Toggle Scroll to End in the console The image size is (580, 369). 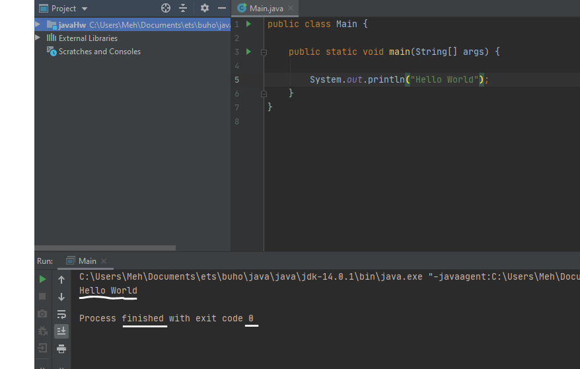(x=61, y=331)
